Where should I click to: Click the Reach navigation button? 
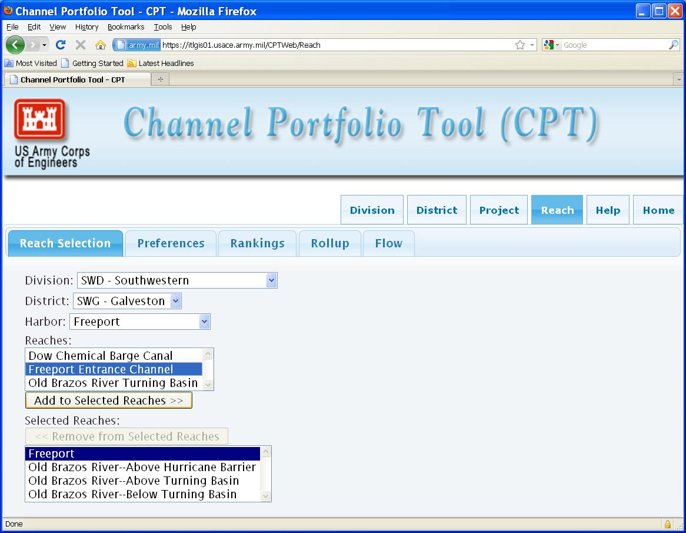(557, 210)
